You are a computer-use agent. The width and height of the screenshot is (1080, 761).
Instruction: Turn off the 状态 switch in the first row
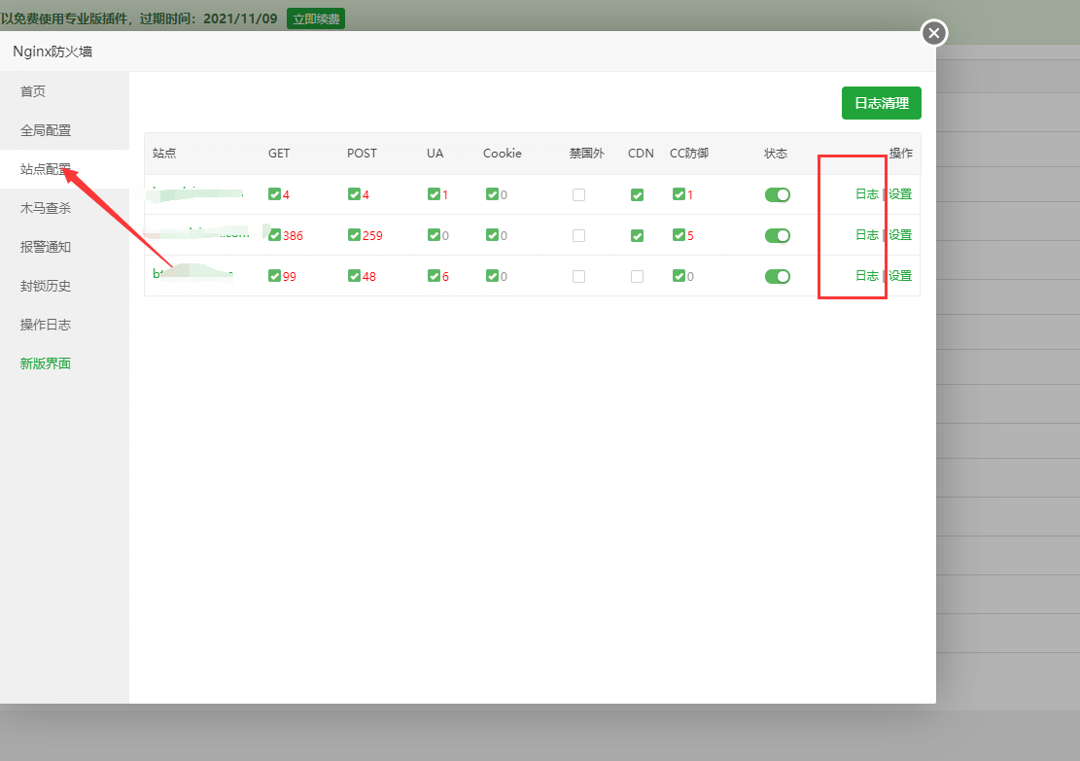tap(777, 195)
